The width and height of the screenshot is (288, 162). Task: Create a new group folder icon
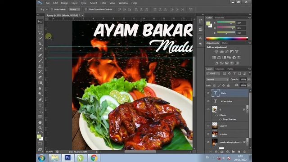(x=233, y=152)
